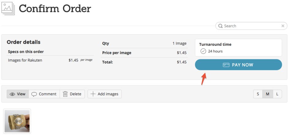Click the 24 hours checkmark icon

click(x=203, y=51)
